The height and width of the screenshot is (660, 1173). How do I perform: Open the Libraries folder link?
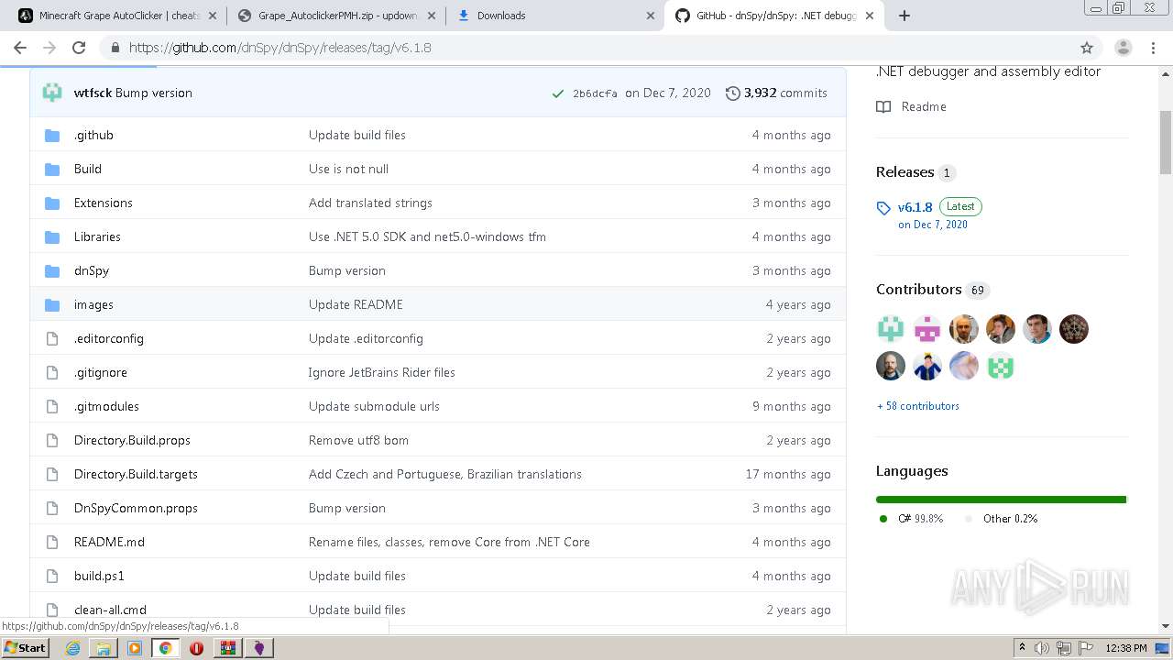(x=97, y=236)
